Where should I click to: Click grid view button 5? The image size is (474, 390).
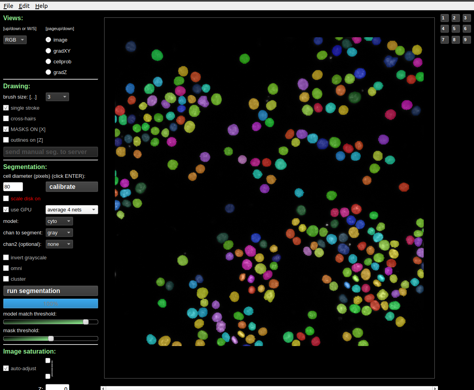tap(455, 29)
